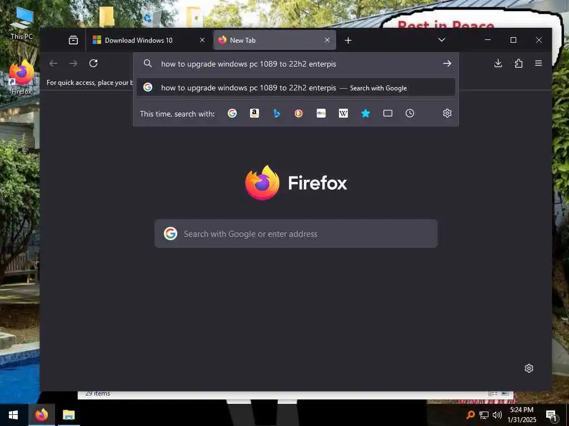Screen dimensions: 569x426
Task: Open the Downloads panel
Action: 498,63
